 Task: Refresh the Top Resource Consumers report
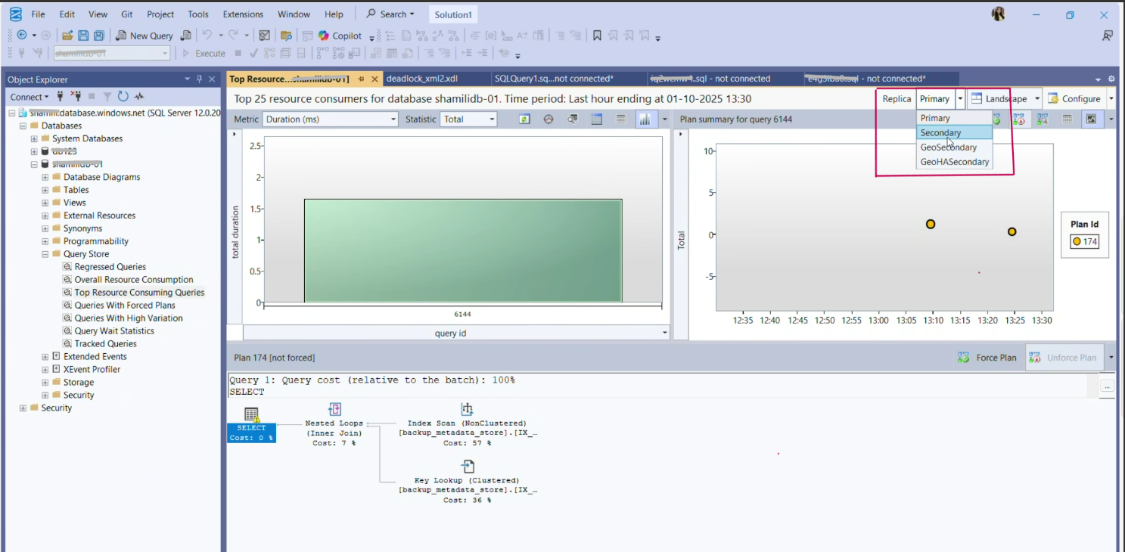[524, 119]
